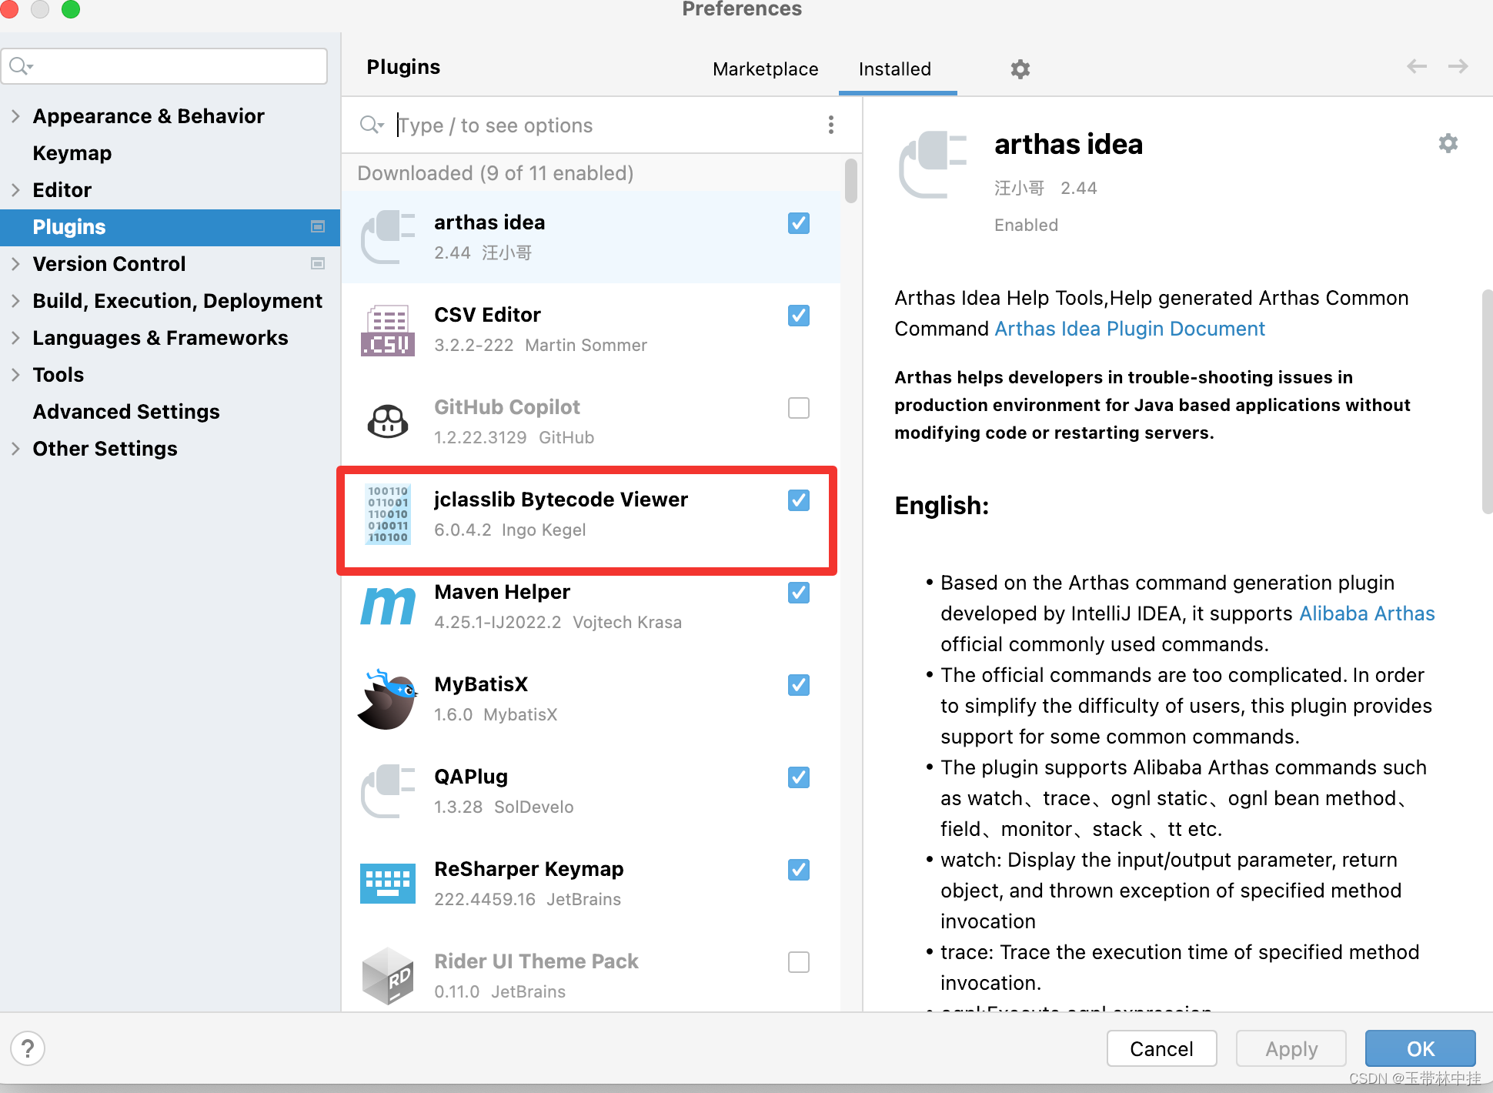Expand the Build, Execution, Deployment section
The image size is (1493, 1093).
[x=15, y=301]
